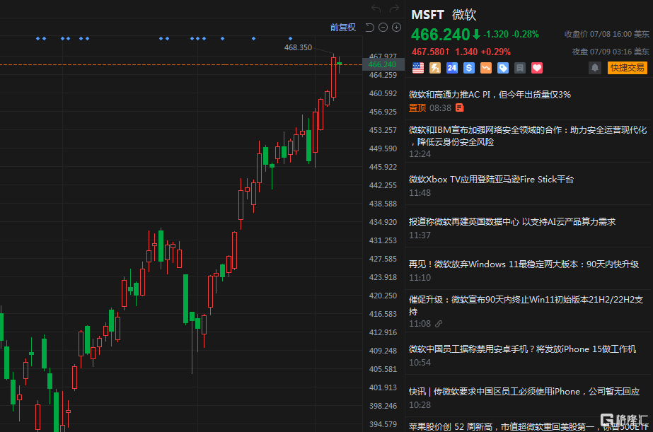
Task: Open news 微软和高通力推AC PI headline
Action: [490, 95]
